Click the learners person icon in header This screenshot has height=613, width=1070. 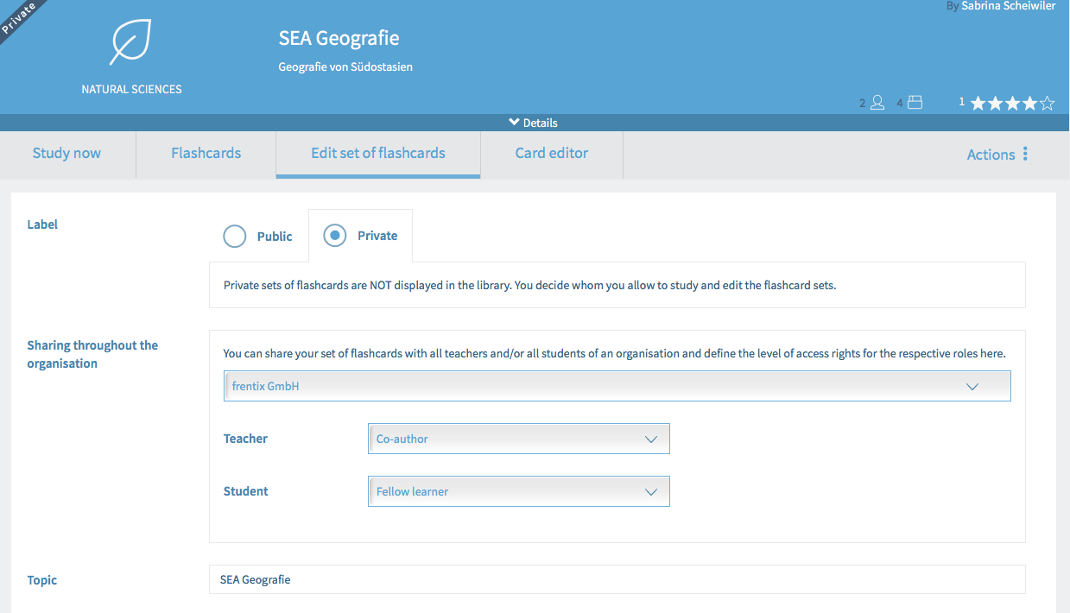877,103
